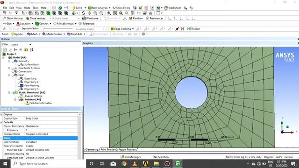Click the triad X axis arrow
This screenshot has width=299, height=168.
point(289,132)
